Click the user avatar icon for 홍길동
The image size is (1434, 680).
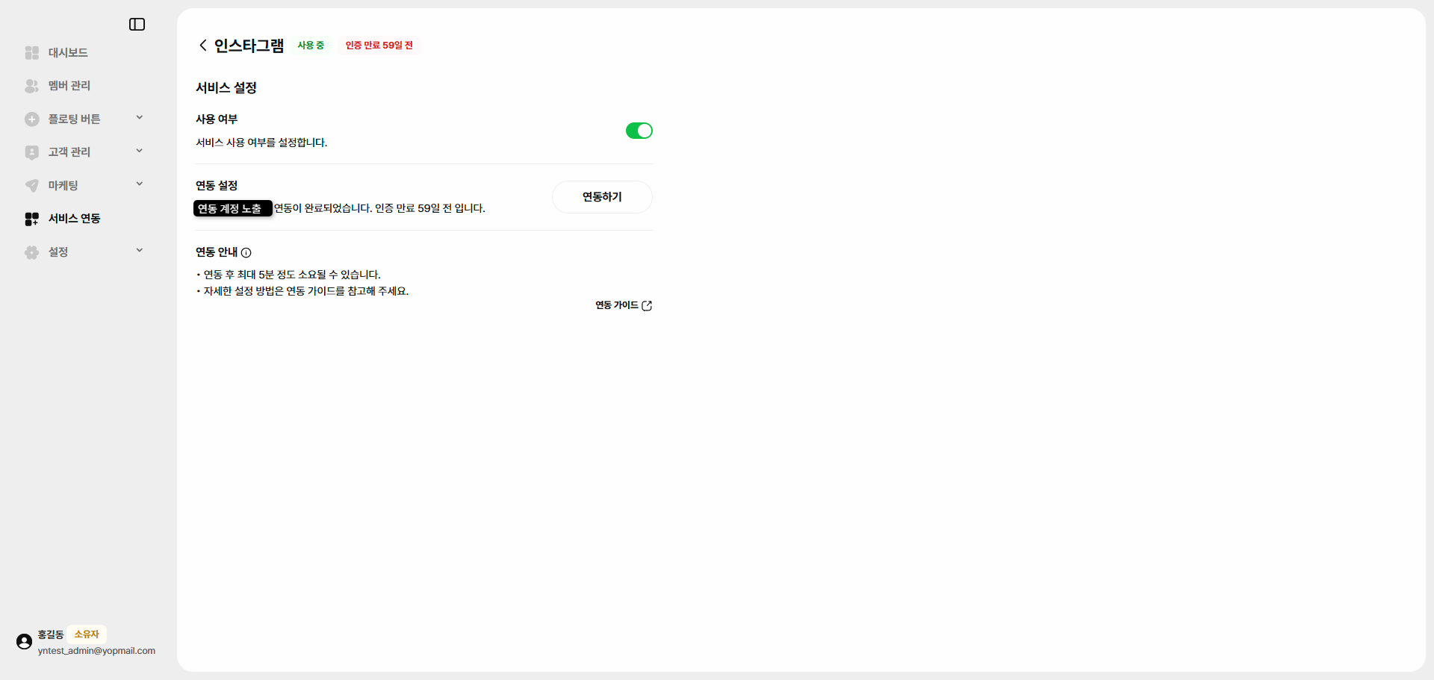pyautogui.click(x=24, y=642)
